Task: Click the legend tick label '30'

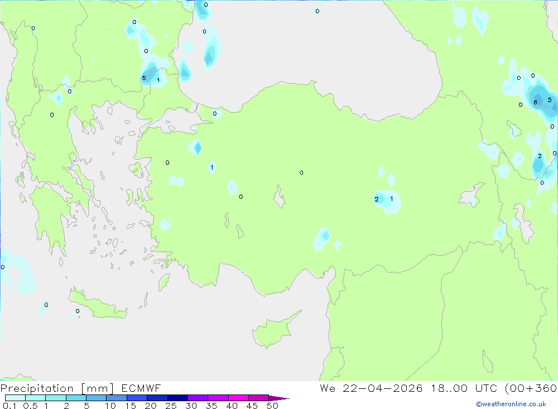Action: point(191,406)
